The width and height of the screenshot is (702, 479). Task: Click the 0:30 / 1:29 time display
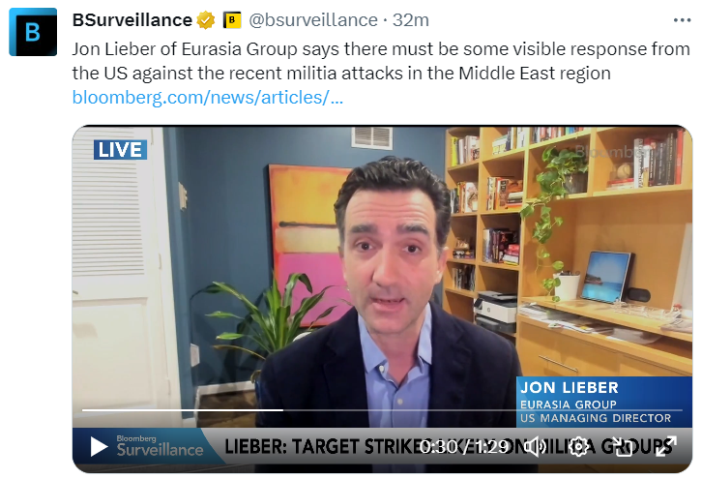464,447
